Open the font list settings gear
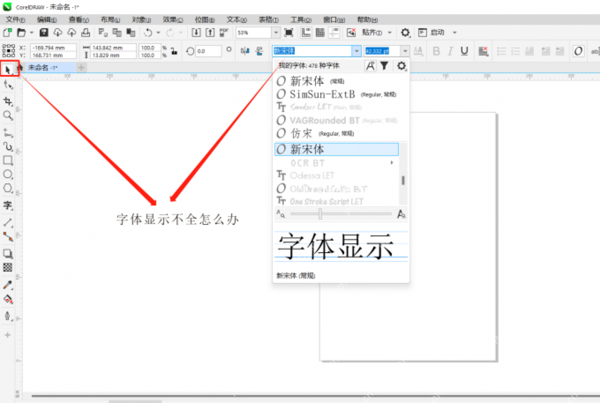 [x=401, y=66]
